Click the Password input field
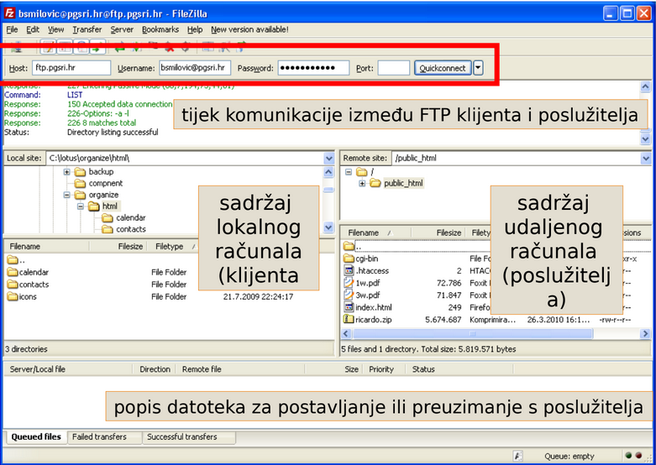 point(313,68)
